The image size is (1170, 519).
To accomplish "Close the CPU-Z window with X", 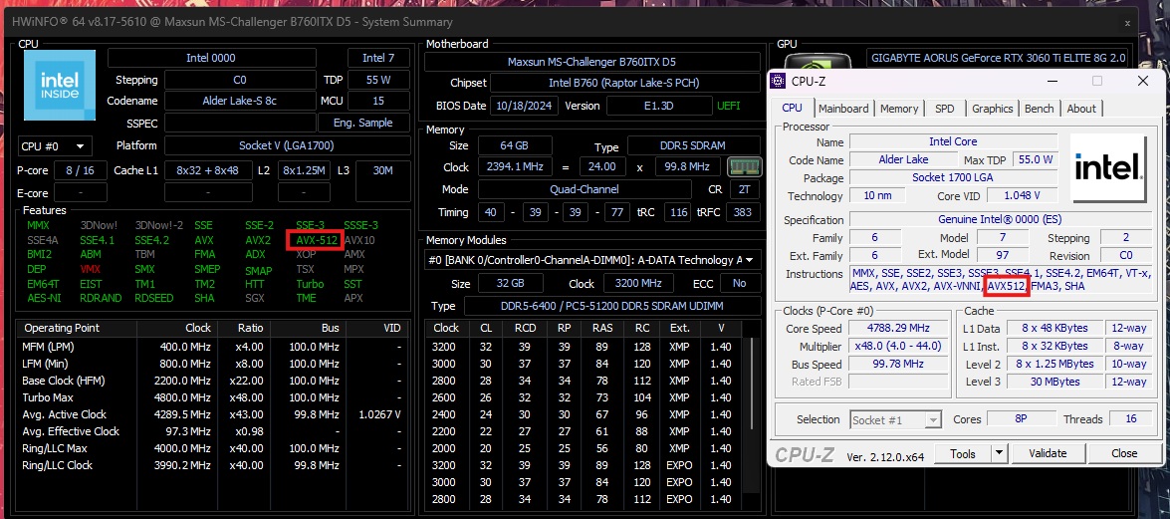I will pos(1142,81).
